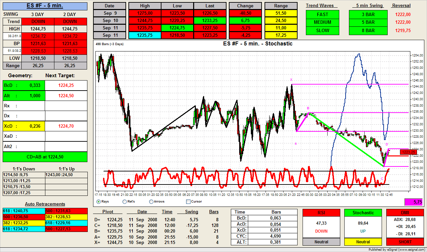Click the yellow range value 51,50
Screen dimensions: 427x252
point(281,13)
